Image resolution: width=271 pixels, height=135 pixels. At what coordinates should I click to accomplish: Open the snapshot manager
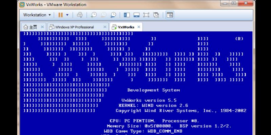(113, 15)
